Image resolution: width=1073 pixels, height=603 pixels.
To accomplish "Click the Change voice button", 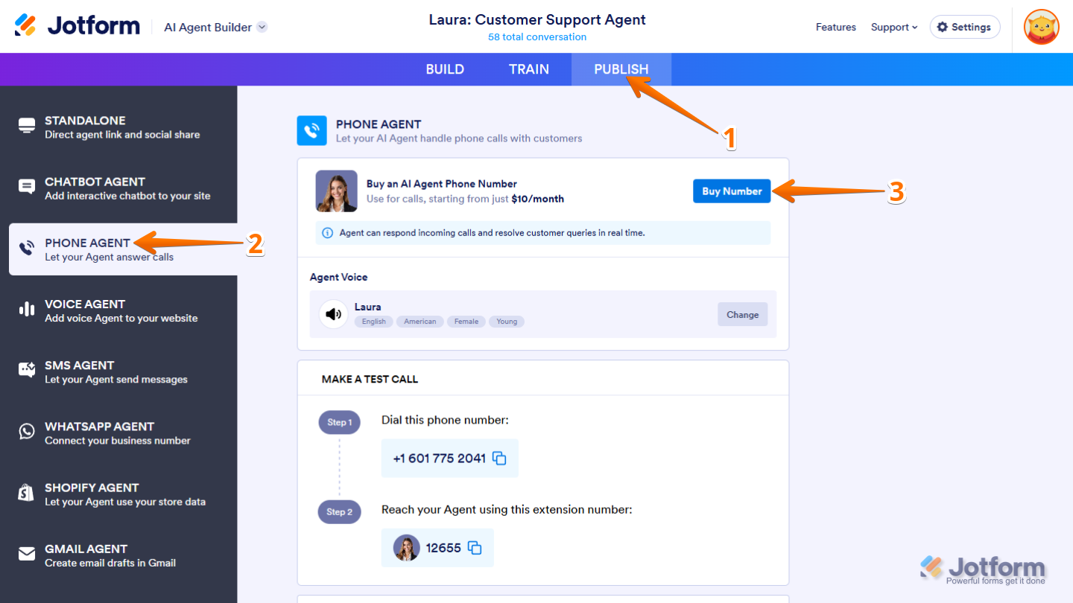I will pos(742,314).
